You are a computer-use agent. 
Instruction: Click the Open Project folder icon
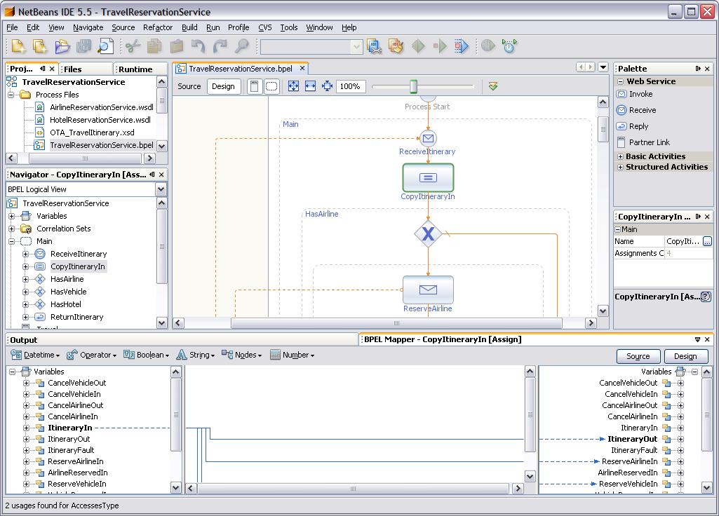click(x=62, y=46)
